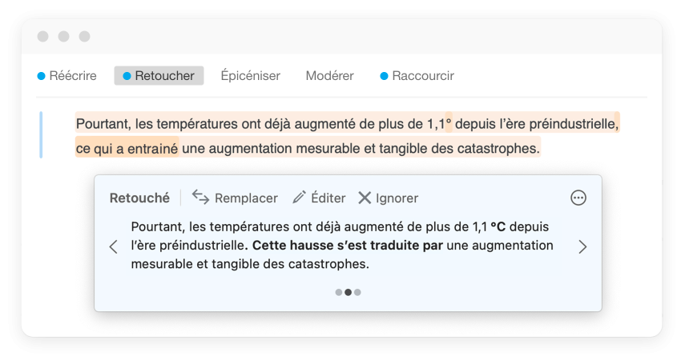Go to previous suggestion with left chevron
681x360 pixels.
(114, 247)
